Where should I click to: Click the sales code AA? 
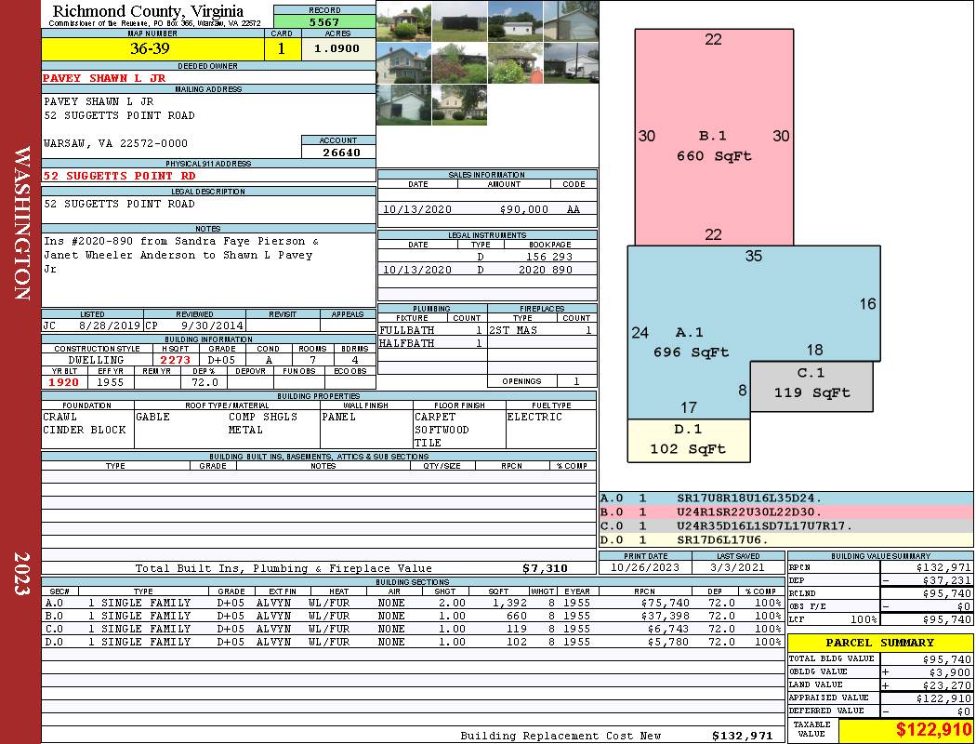574,209
